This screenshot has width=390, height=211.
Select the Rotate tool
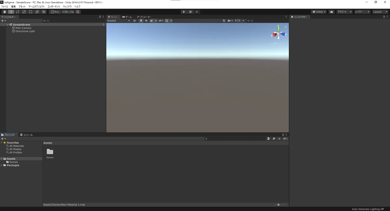(18, 12)
